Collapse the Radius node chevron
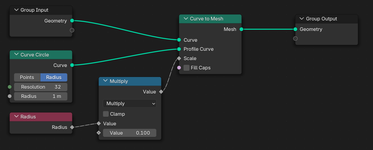 tap(16, 117)
